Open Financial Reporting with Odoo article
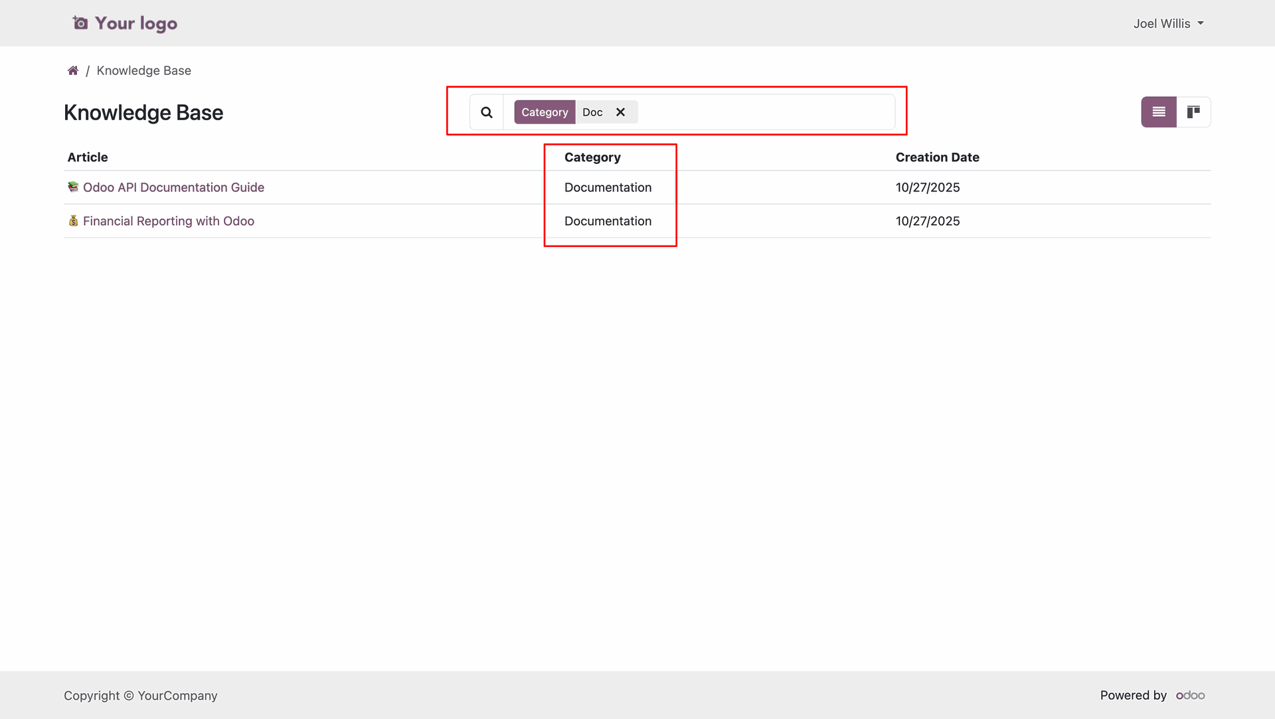This screenshot has width=1275, height=719. click(168, 221)
